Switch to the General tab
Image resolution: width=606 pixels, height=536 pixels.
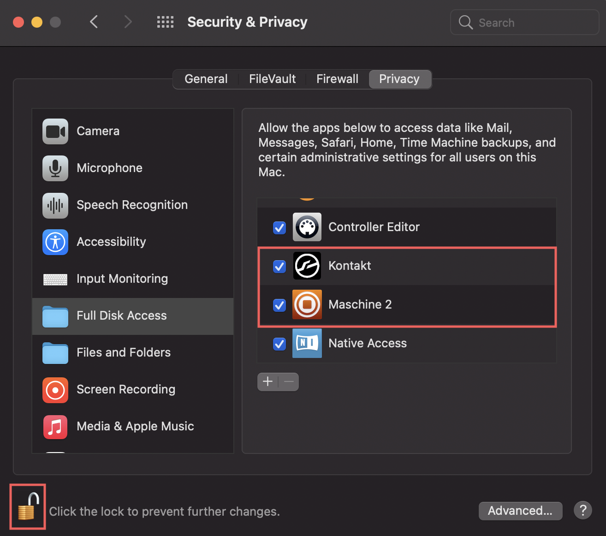tap(206, 79)
